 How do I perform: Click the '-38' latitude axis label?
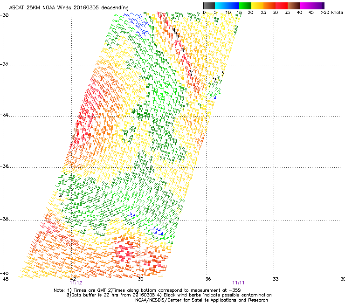click(4, 219)
